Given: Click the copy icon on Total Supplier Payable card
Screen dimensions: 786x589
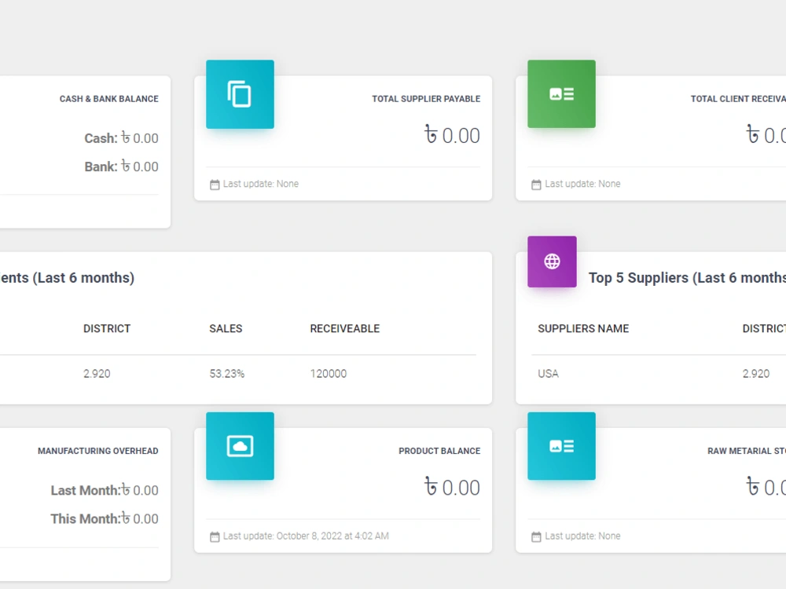Looking at the screenshot, I should [x=240, y=93].
